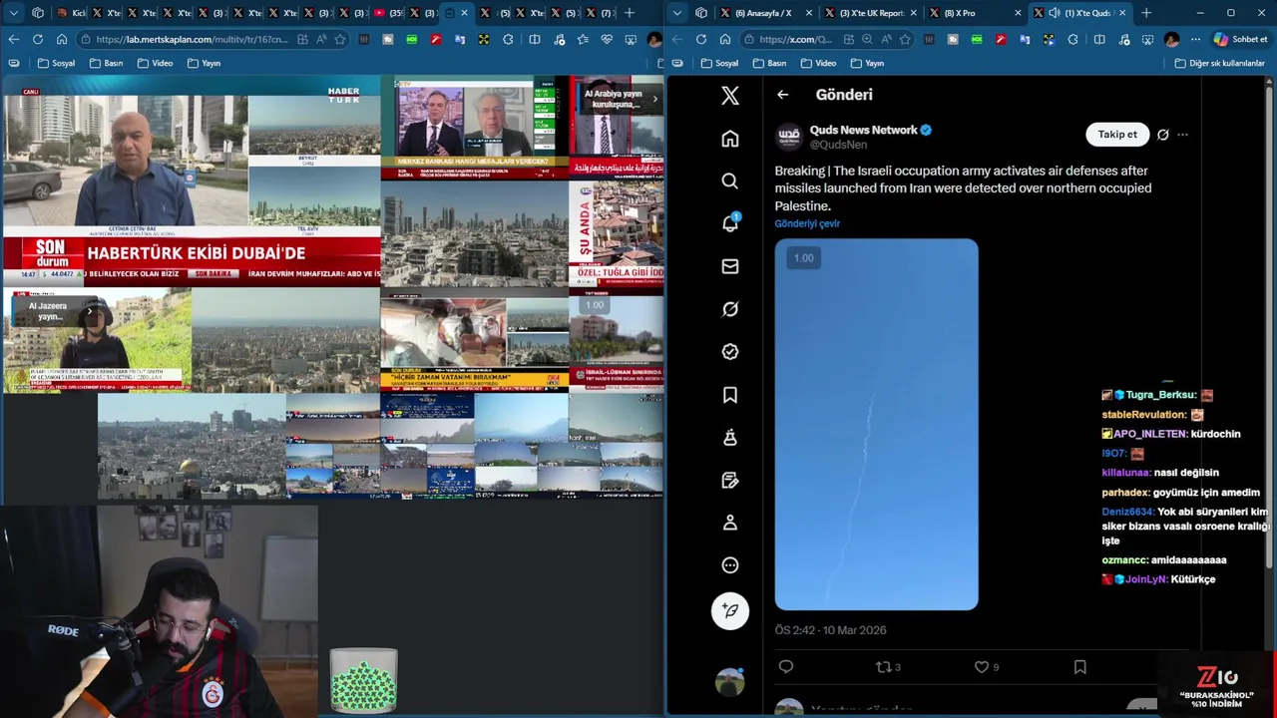This screenshot has height=718, width=1277.
Task: Open extensions puzzle icon in left browser
Action: pyautogui.click(x=508, y=39)
